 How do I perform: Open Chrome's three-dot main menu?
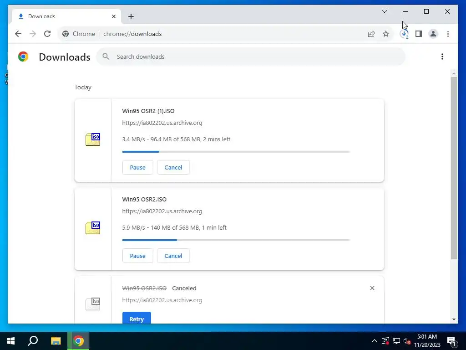(448, 34)
